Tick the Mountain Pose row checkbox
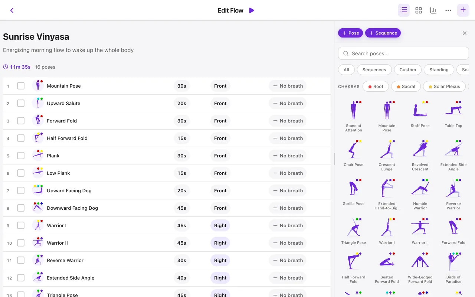The image size is (475, 297). pos(21,86)
